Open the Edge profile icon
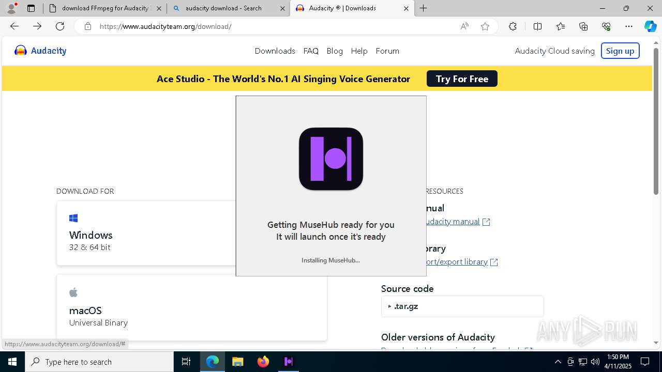The image size is (662, 372). (11, 8)
